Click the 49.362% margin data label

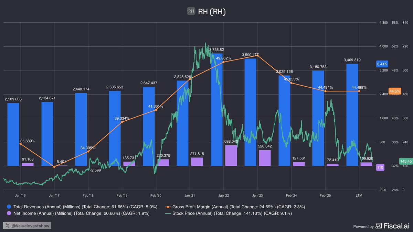tap(223, 58)
